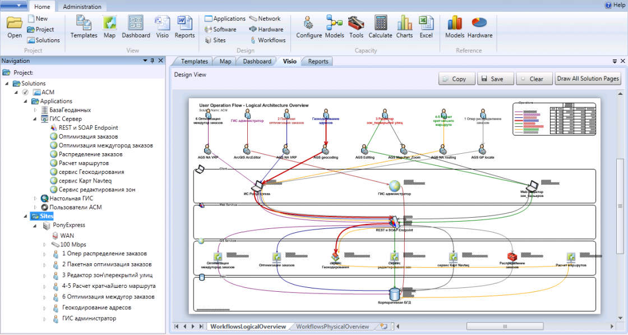Pin the Navigation panel
628x335 pixels.
coord(152,61)
